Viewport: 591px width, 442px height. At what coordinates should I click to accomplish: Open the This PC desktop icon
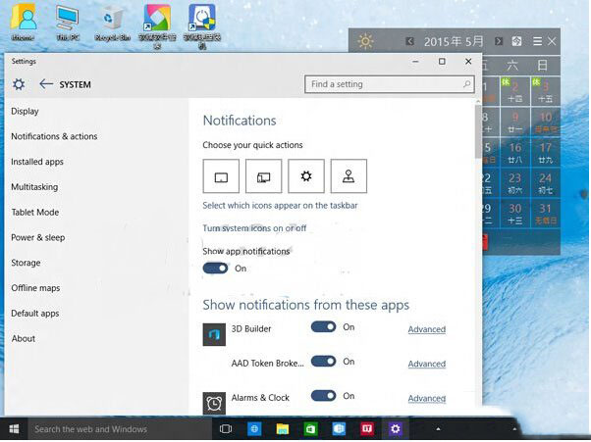pyautogui.click(x=68, y=23)
